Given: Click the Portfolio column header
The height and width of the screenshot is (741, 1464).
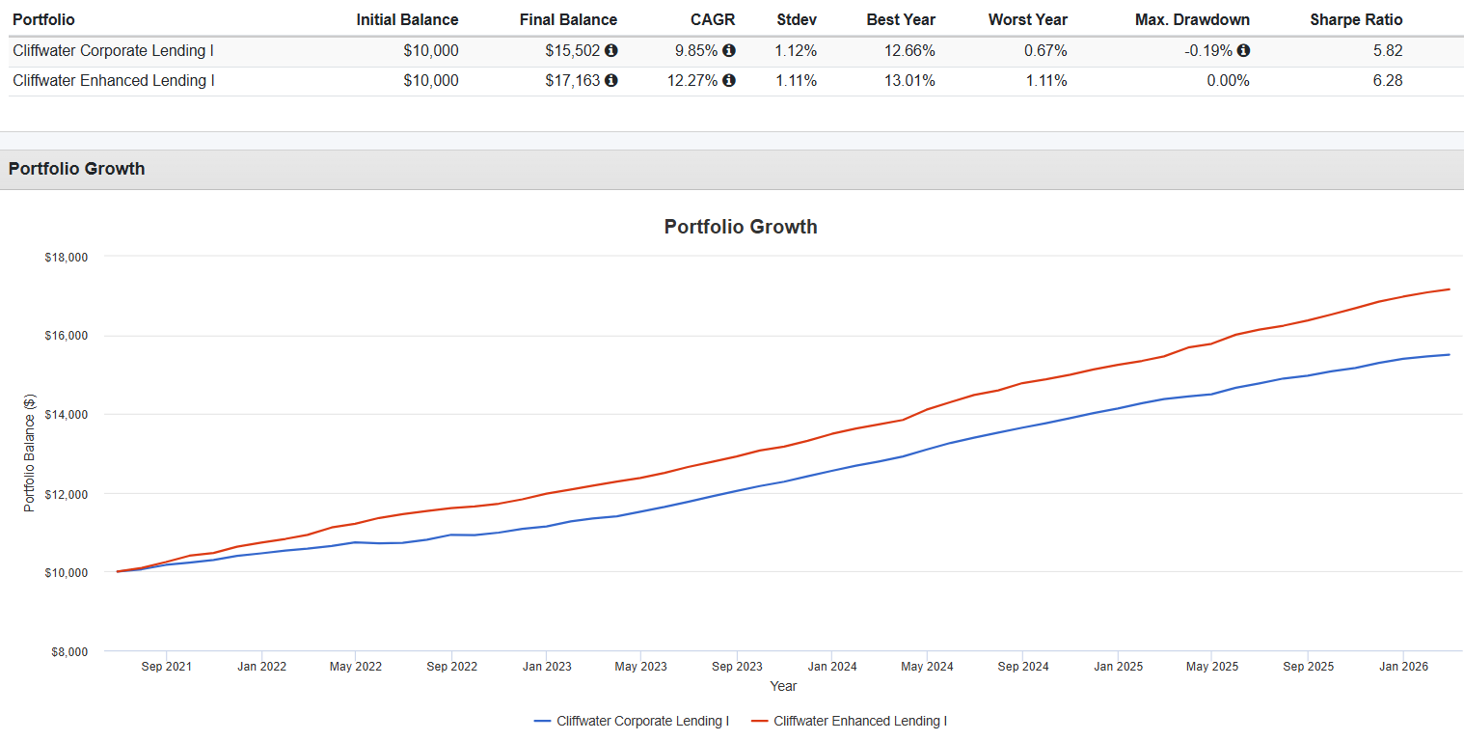Looking at the screenshot, I should point(43,19).
